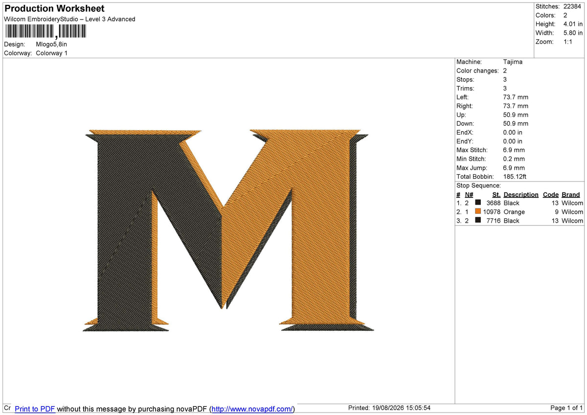Click the embroidered M design preview
The image size is (587, 415).
(228, 231)
